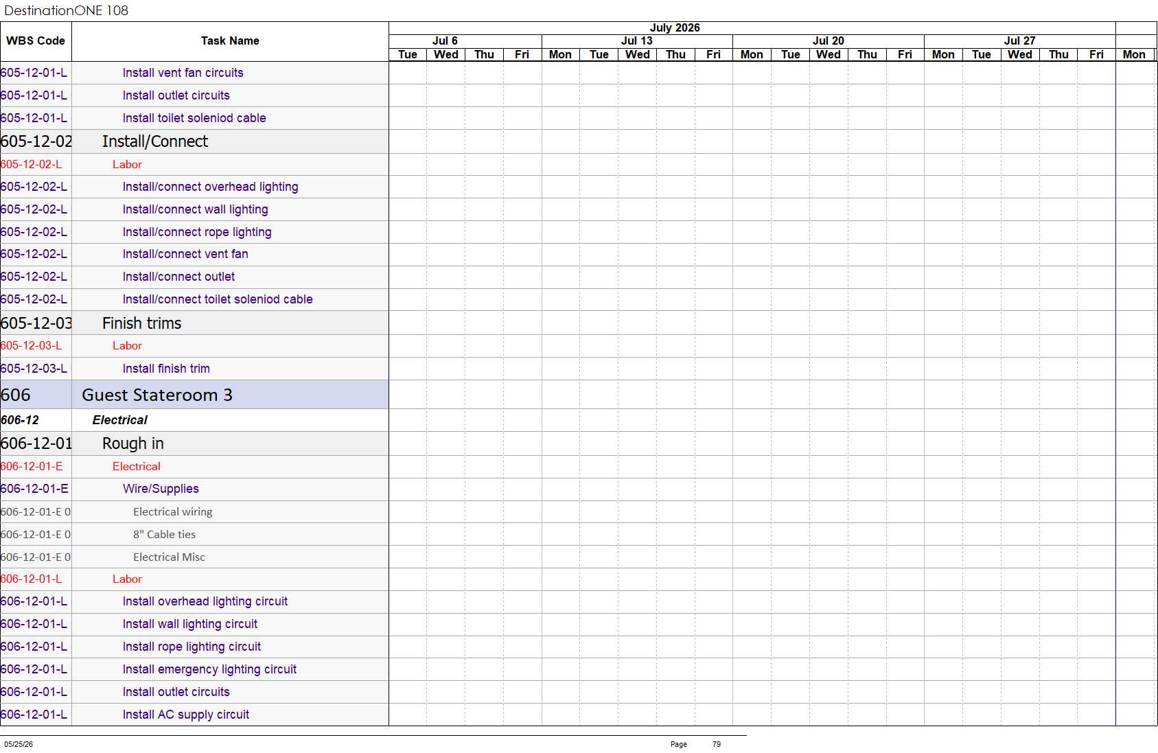Select the Jul 6 week header
1158x753 pixels.
click(x=445, y=41)
